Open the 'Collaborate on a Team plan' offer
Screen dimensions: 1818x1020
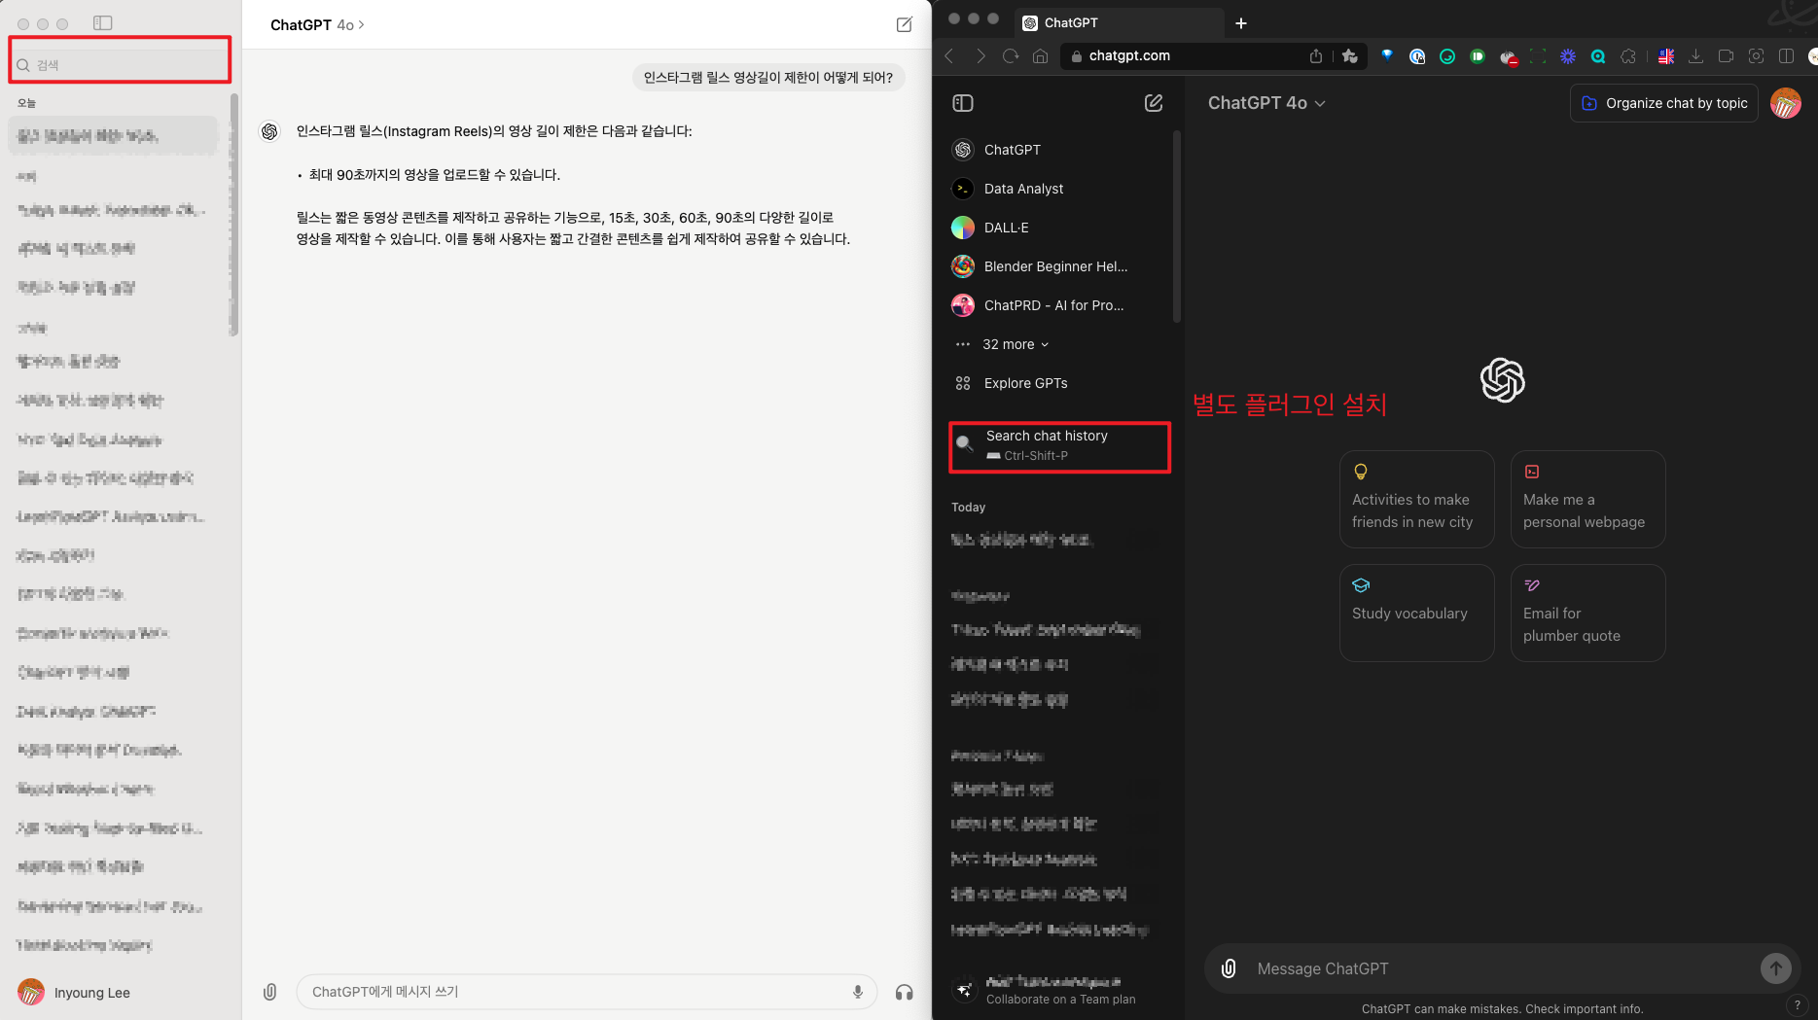[1058, 990]
